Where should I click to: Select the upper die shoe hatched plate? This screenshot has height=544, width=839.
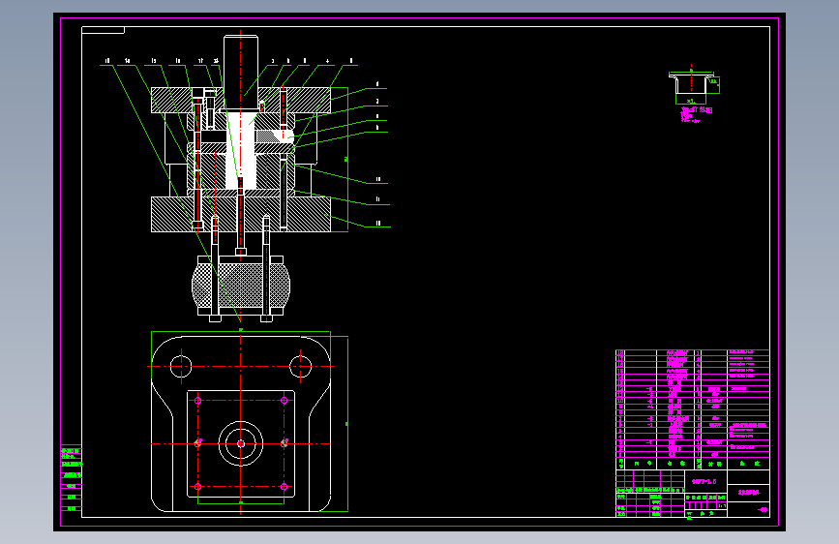click(x=241, y=100)
